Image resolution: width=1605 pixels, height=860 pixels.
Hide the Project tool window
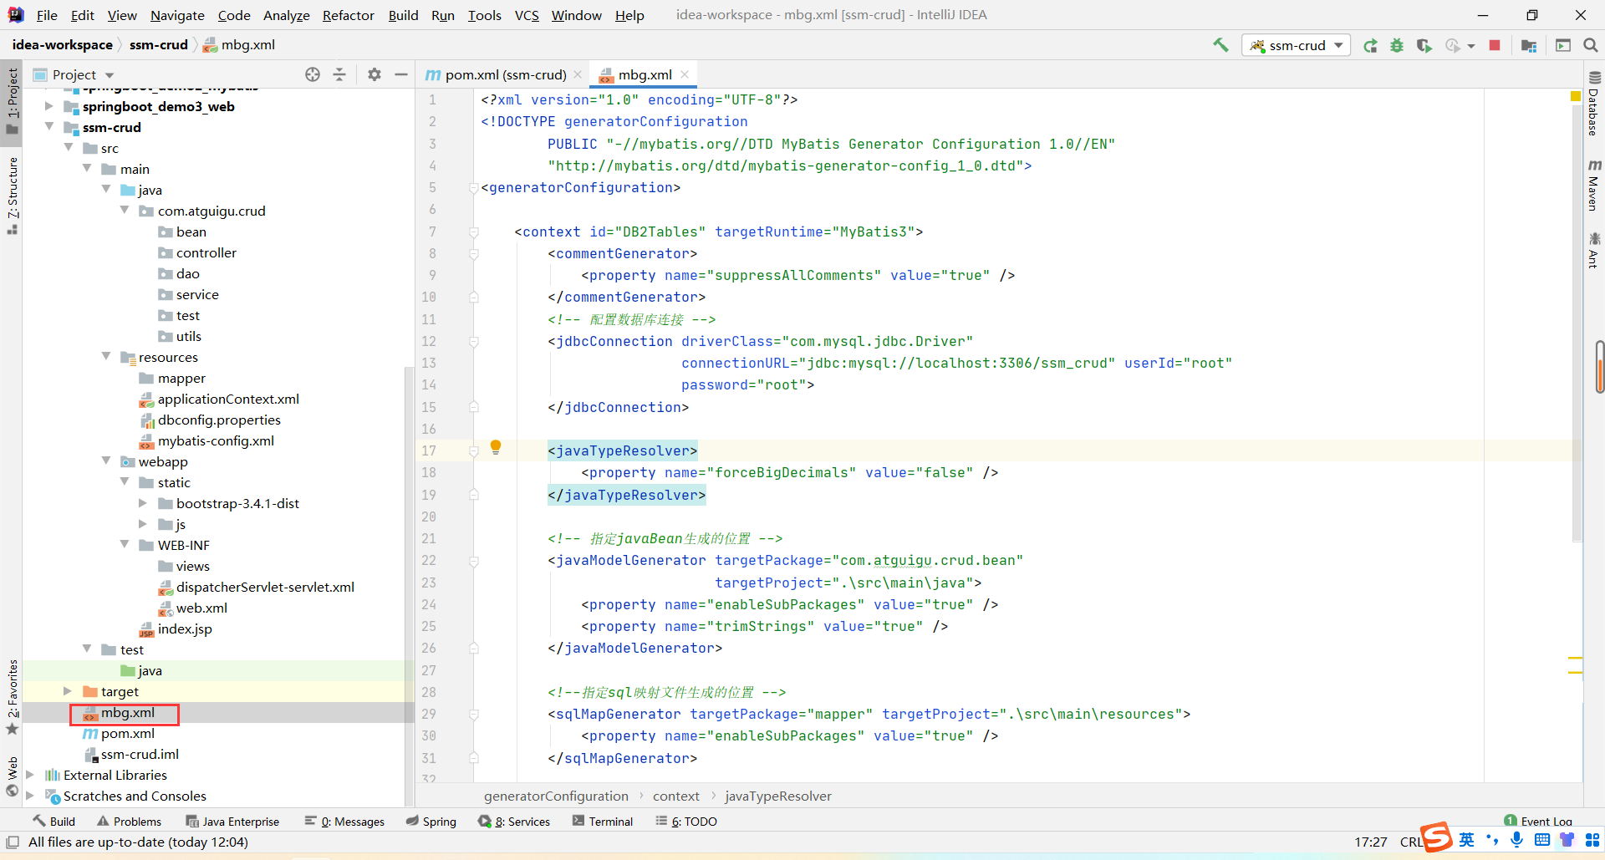click(x=401, y=74)
